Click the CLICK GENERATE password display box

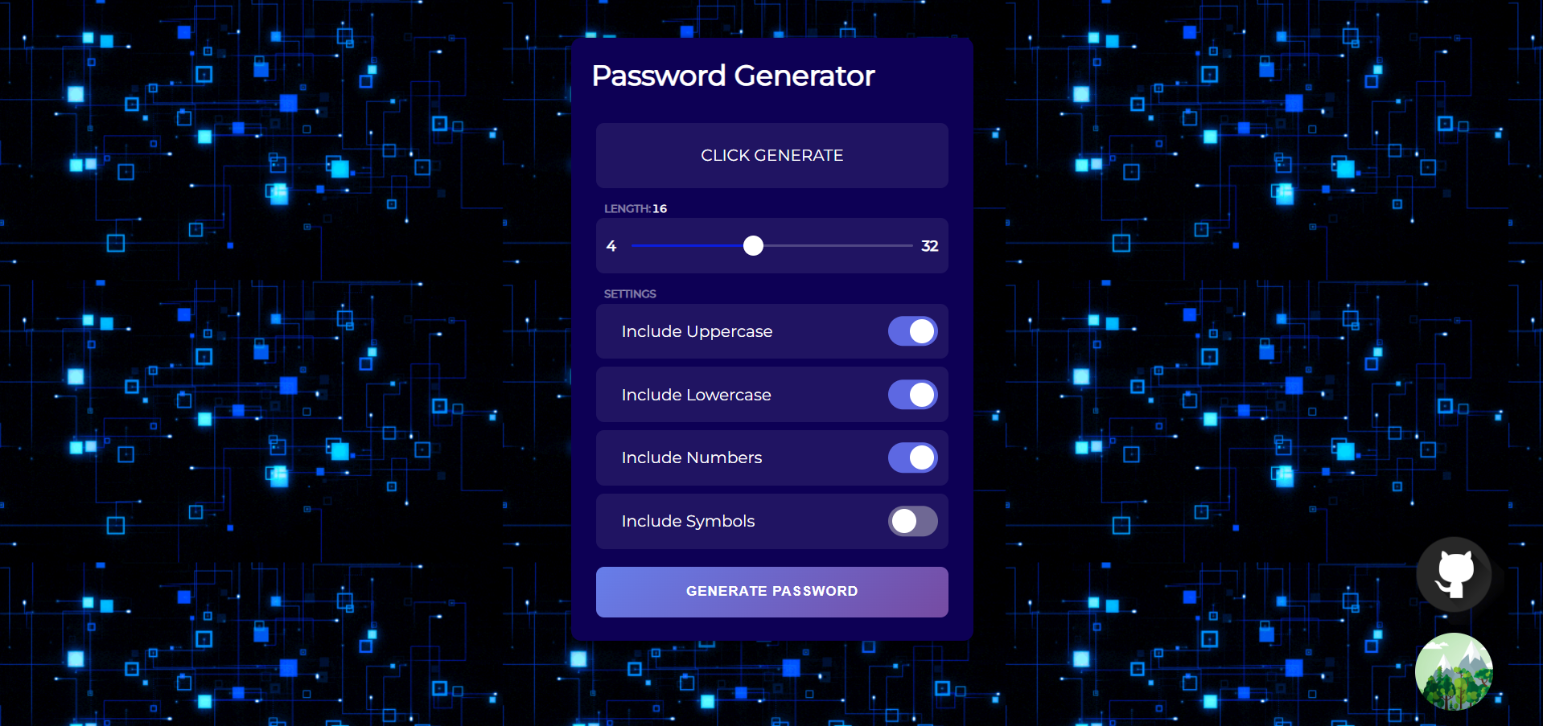point(771,155)
